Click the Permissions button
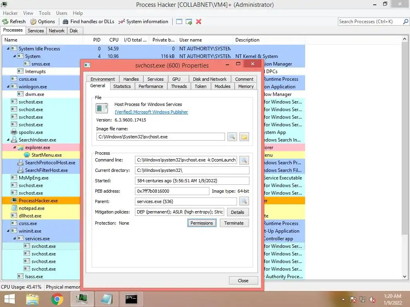410x307 pixels. tap(202, 223)
